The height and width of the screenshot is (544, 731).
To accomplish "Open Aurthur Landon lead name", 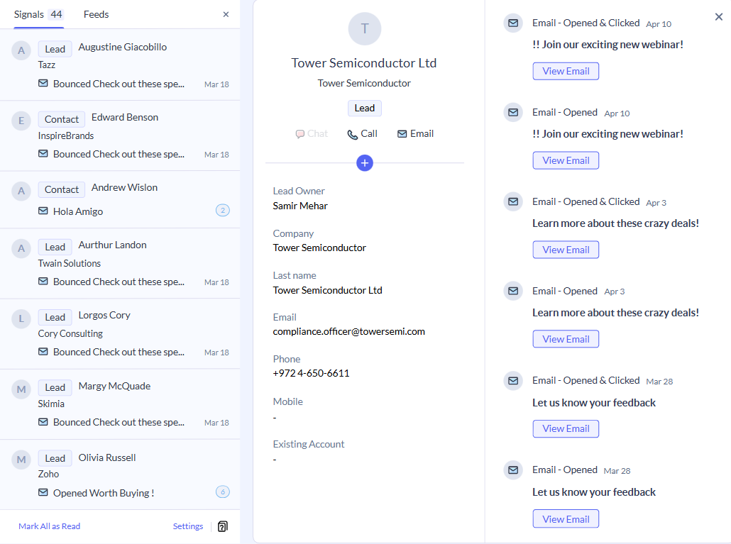I will pyautogui.click(x=112, y=245).
